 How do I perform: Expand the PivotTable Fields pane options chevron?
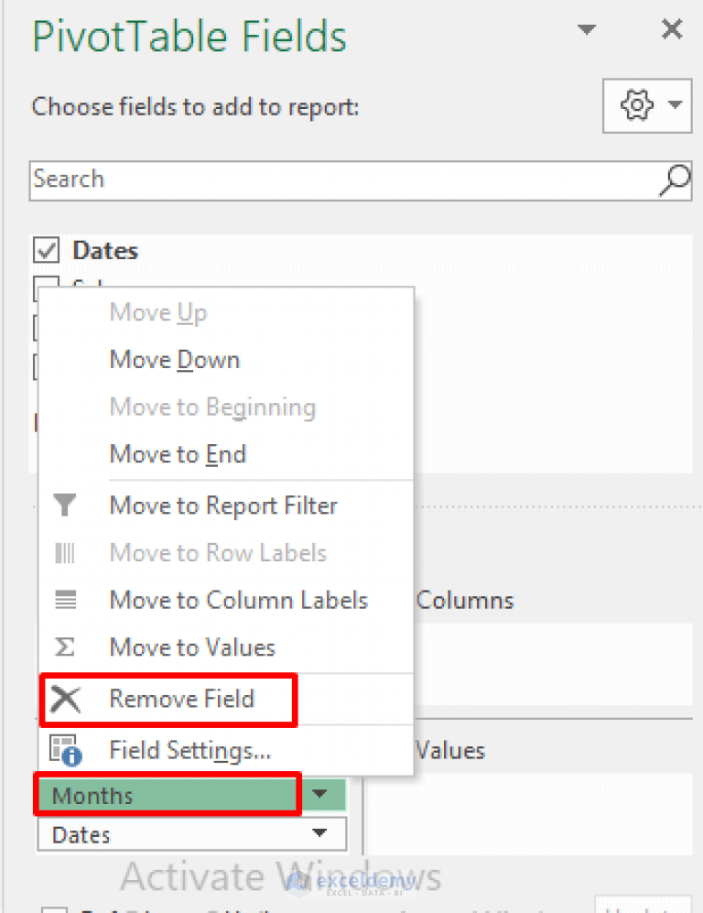pos(586,29)
